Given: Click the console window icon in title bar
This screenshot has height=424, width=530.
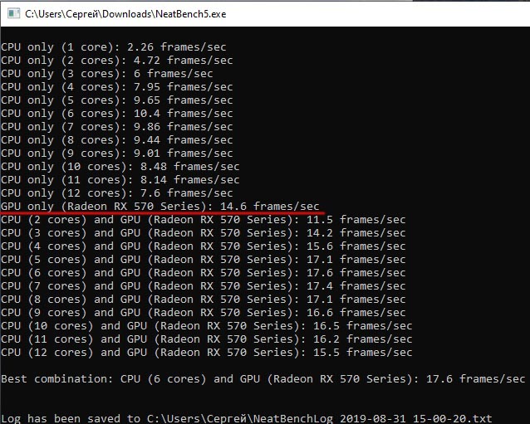Looking at the screenshot, I should (13, 13).
